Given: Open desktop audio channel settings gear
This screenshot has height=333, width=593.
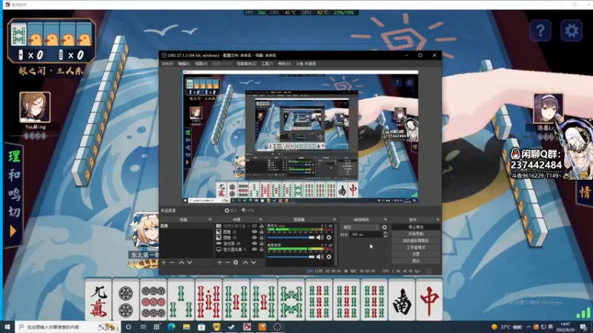Looking at the screenshot, I should point(329,257).
